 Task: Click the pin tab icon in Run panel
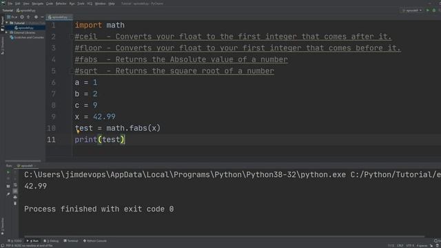point(8,194)
